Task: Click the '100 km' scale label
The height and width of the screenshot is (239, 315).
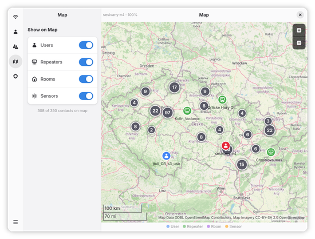Action: [x=112, y=208]
